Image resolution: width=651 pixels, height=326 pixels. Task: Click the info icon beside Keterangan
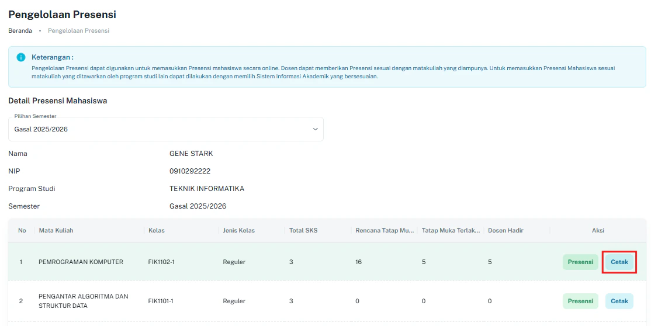pyautogui.click(x=21, y=57)
